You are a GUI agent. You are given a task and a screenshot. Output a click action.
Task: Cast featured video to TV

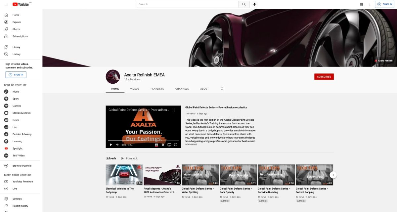tap(169, 145)
